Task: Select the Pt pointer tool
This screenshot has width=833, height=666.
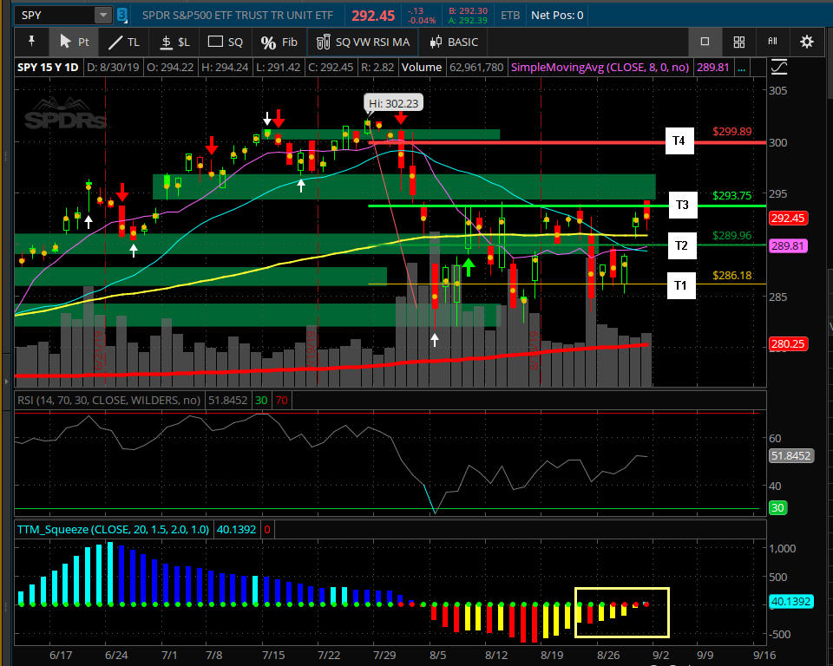Action: (73, 42)
